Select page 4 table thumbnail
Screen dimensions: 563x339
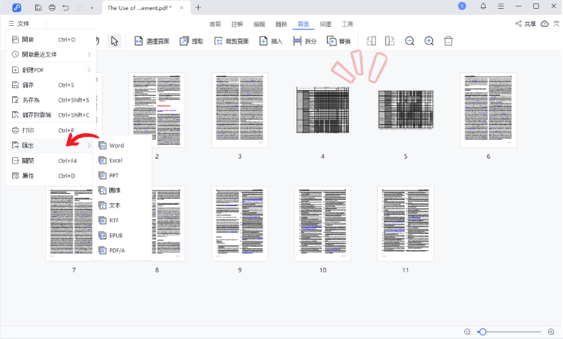point(322,110)
